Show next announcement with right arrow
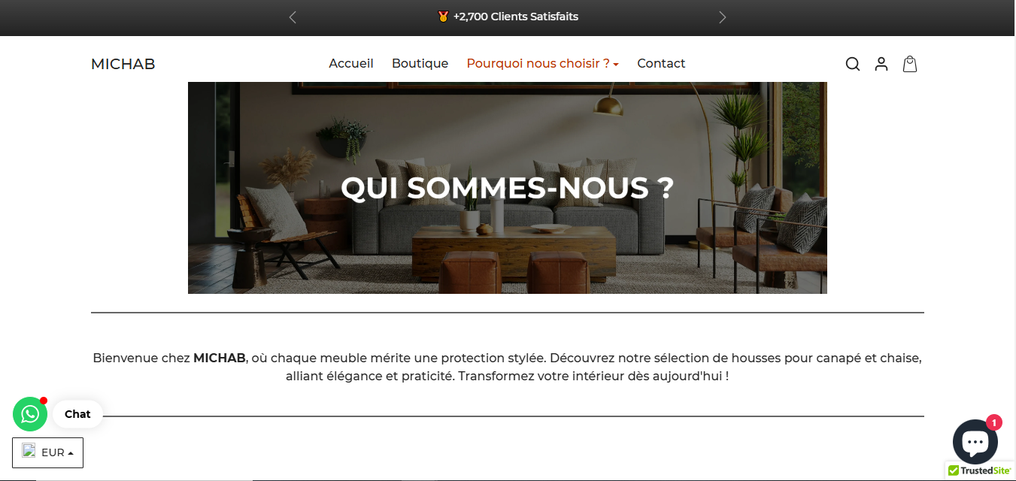The width and height of the screenshot is (1016, 481). [723, 17]
